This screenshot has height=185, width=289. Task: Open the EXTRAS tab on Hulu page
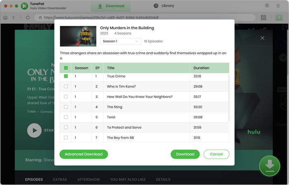tap(60, 180)
